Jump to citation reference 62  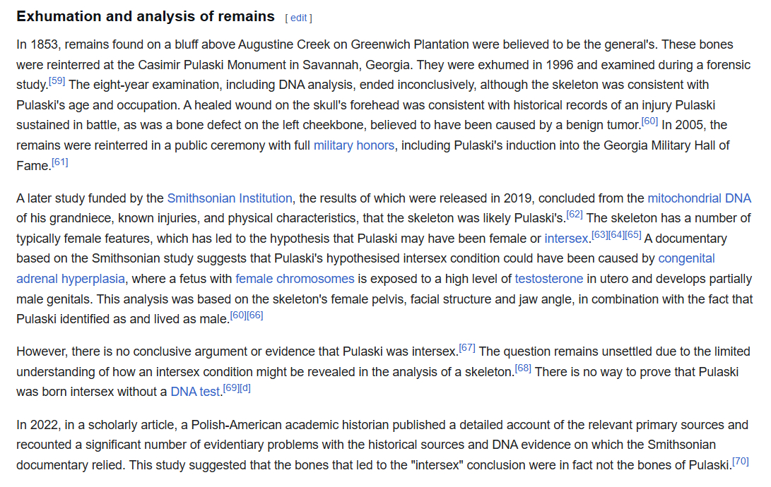pos(575,215)
